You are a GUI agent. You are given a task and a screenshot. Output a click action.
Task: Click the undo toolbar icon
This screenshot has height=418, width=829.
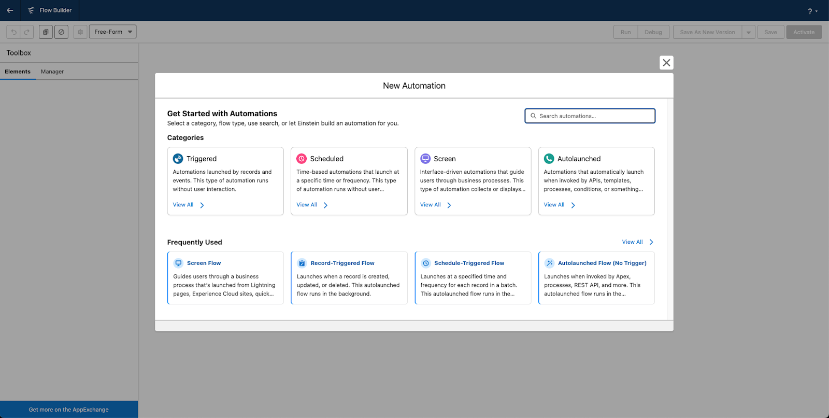click(14, 32)
